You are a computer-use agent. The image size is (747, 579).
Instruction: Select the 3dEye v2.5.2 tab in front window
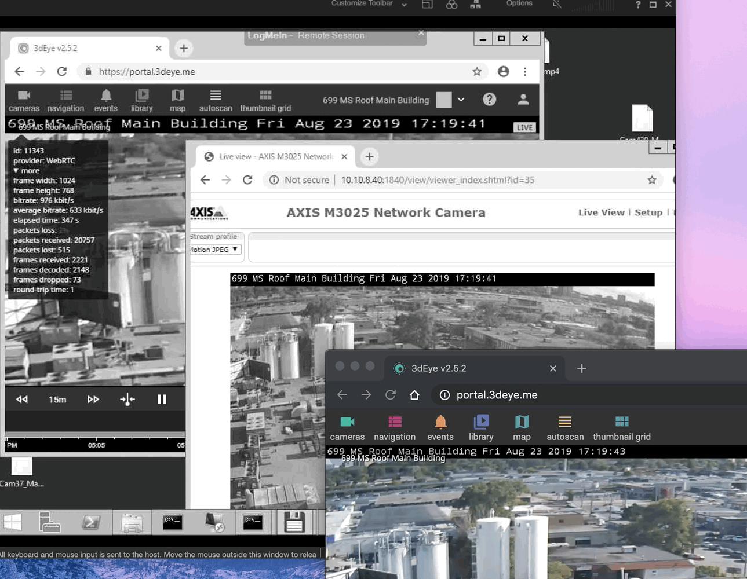coord(438,368)
